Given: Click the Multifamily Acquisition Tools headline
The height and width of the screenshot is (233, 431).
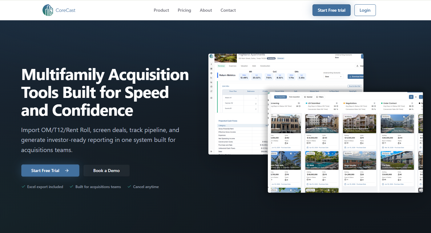Looking at the screenshot, I should [105, 92].
